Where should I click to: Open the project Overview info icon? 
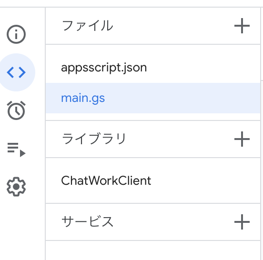point(16,34)
